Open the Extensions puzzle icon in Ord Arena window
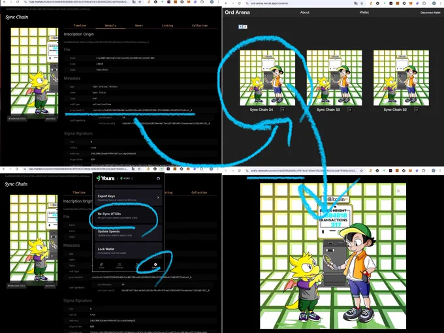 (x=424, y=3)
